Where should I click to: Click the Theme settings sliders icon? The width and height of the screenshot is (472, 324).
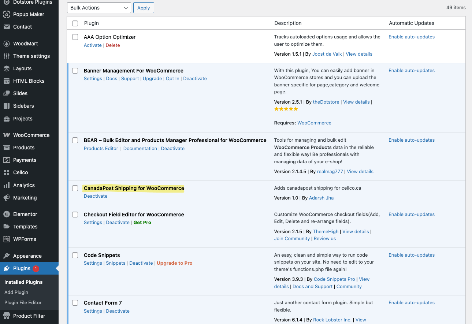[x=6, y=56]
